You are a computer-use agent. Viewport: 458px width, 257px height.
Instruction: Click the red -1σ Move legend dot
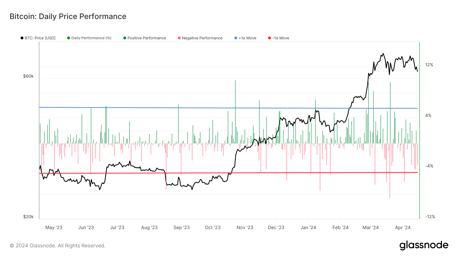pyautogui.click(x=269, y=38)
